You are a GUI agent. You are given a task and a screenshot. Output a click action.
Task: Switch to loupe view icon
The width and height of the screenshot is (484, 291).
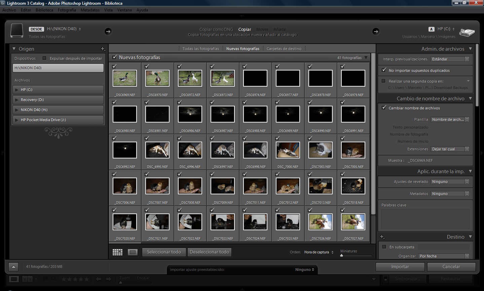click(133, 252)
